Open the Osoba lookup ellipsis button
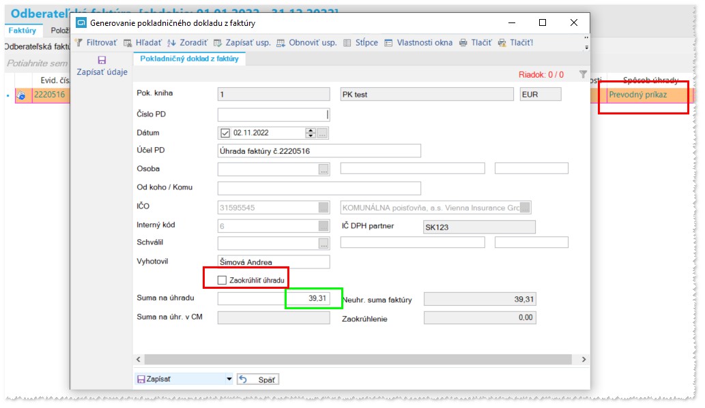This screenshot has width=705, height=408. click(323, 169)
